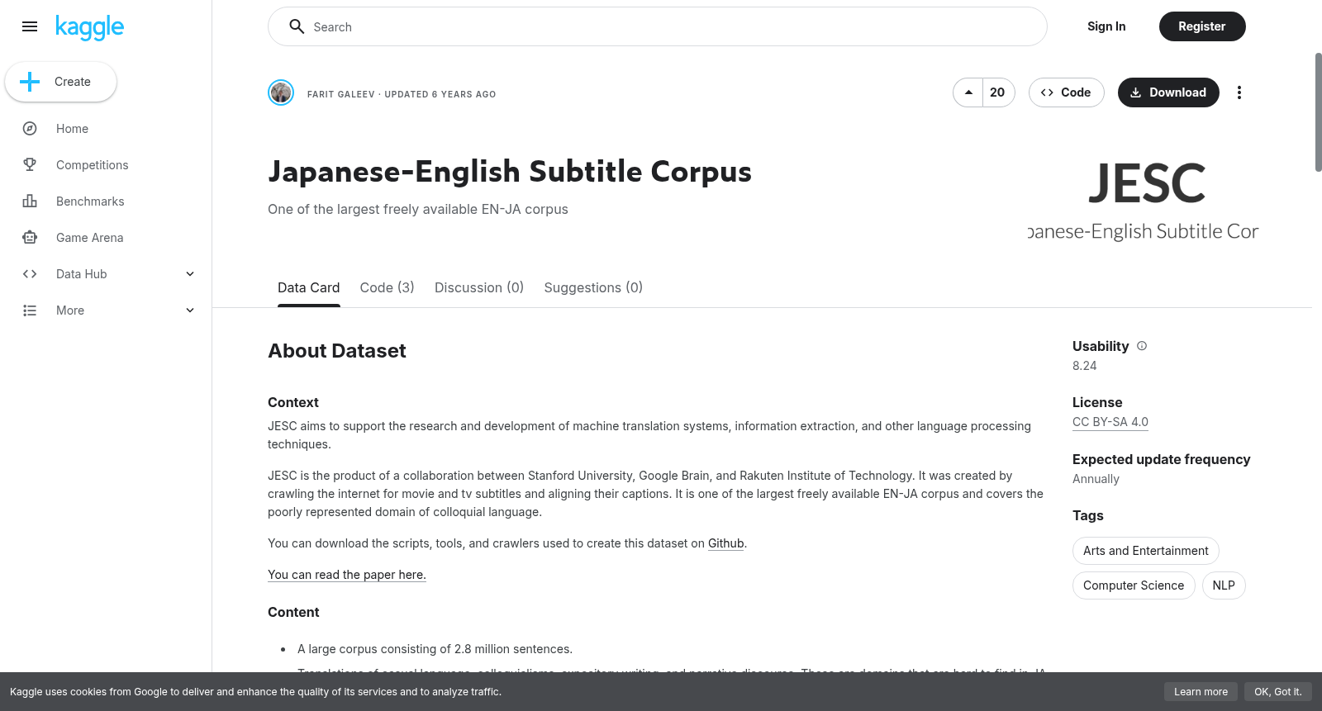
Task: Open 'You can read the paper here' link
Action: coord(347,575)
